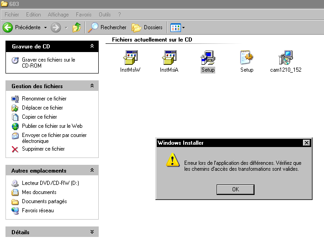The height and width of the screenshot is (247, 324).
Task: Collapse the Autres emplacements panel
Action: 92,170
